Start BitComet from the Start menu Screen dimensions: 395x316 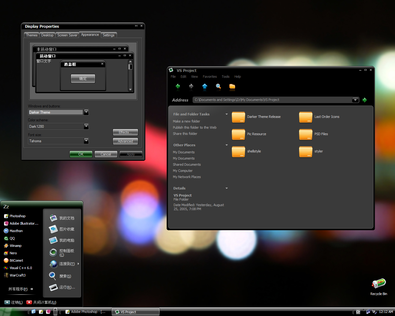[x=16, y=260]
